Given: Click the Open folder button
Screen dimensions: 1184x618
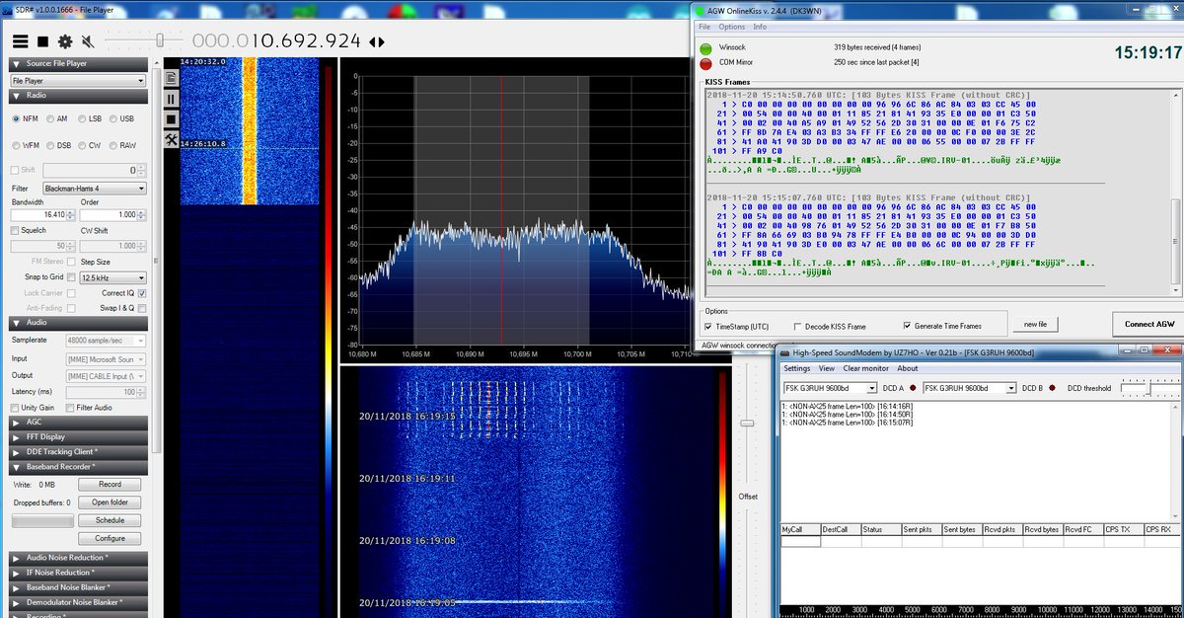Looking at the screenshot, I should coord(110,502).
